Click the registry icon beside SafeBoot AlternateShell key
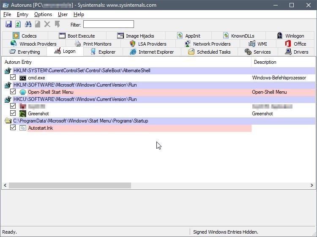Viewport: 317px width, 237px height. (8, 71)
